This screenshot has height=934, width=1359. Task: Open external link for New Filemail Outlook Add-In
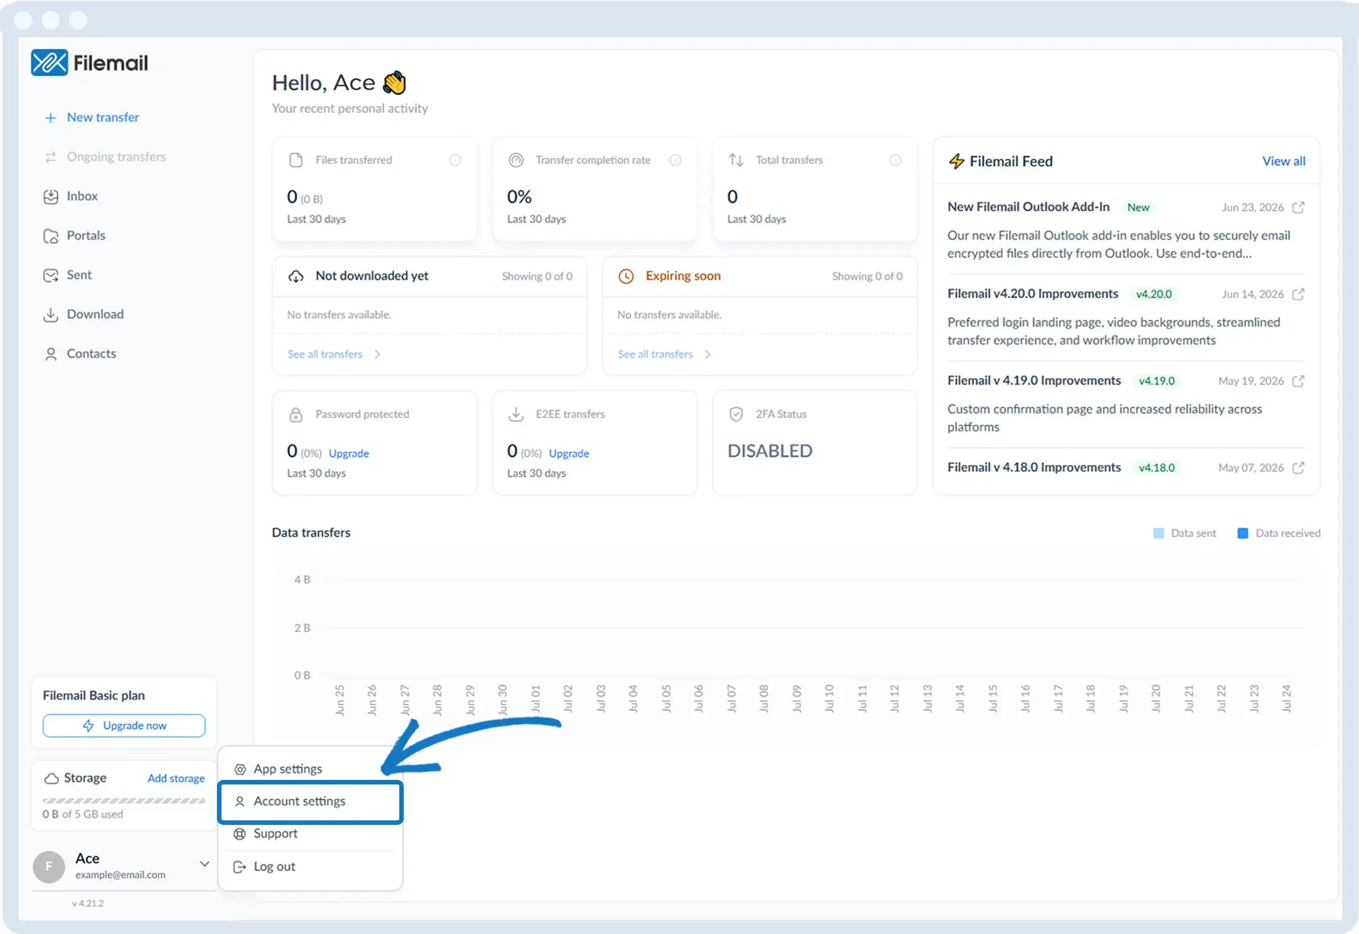coord(1298,207)
